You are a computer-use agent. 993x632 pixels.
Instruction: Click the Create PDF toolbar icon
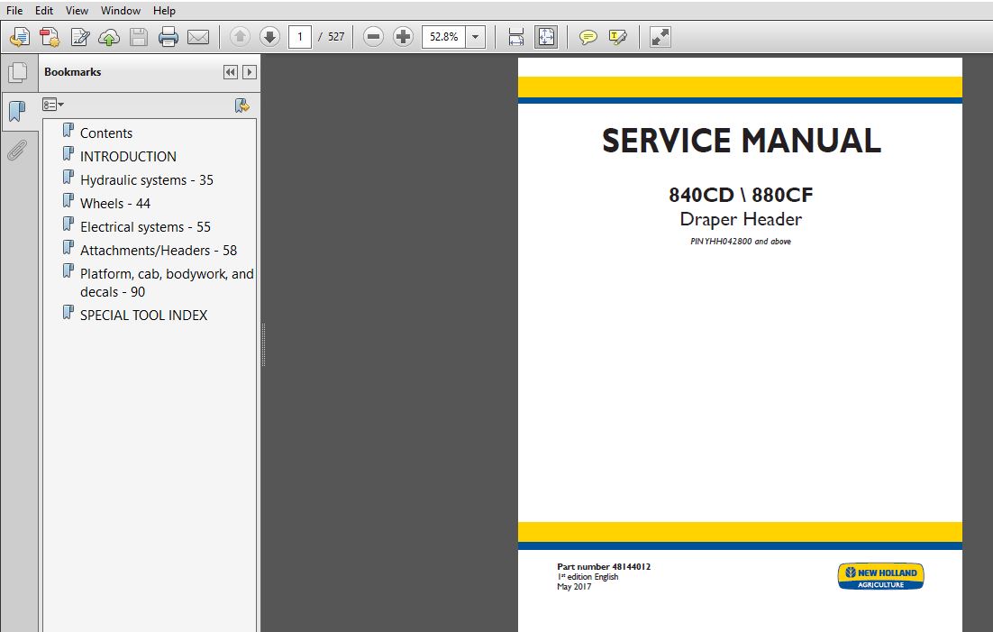click(x=50, y=37)
